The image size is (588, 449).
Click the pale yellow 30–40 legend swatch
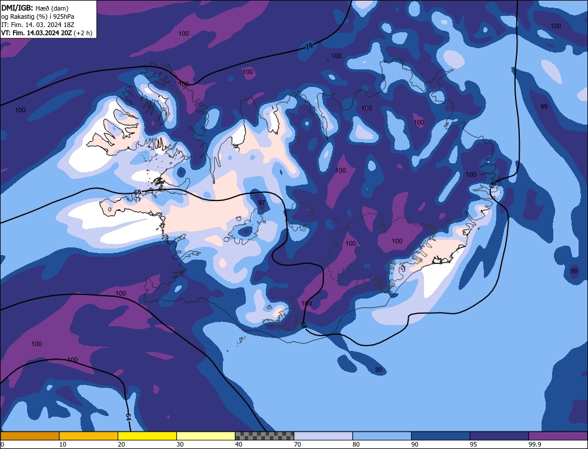[x=206, y=436]
